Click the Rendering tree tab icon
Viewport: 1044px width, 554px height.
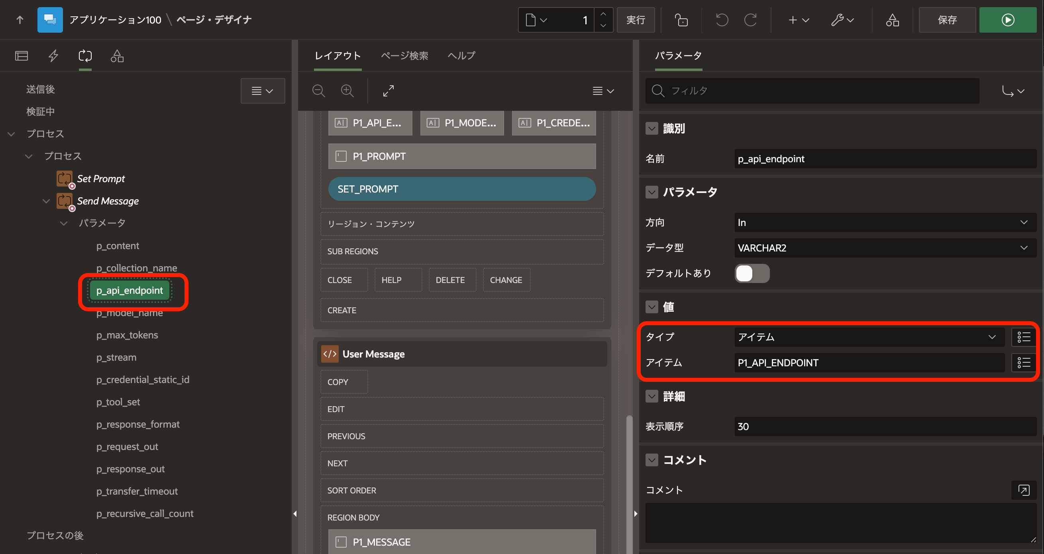(22, 55)
